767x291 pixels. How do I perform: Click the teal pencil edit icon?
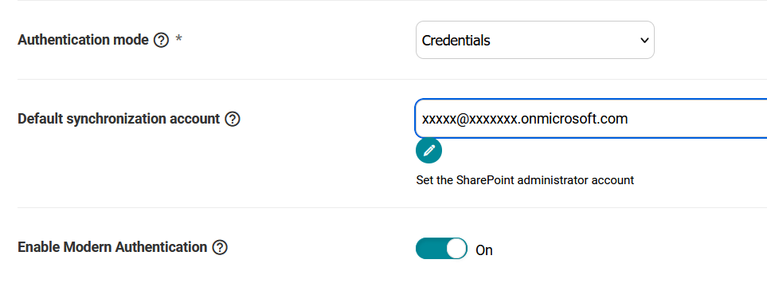[429, 151]
